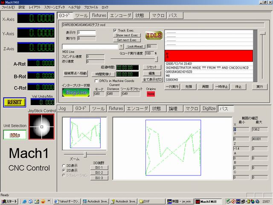Open the lower Jog tab
Screen dimensions: 273x205
click(65, 108)
